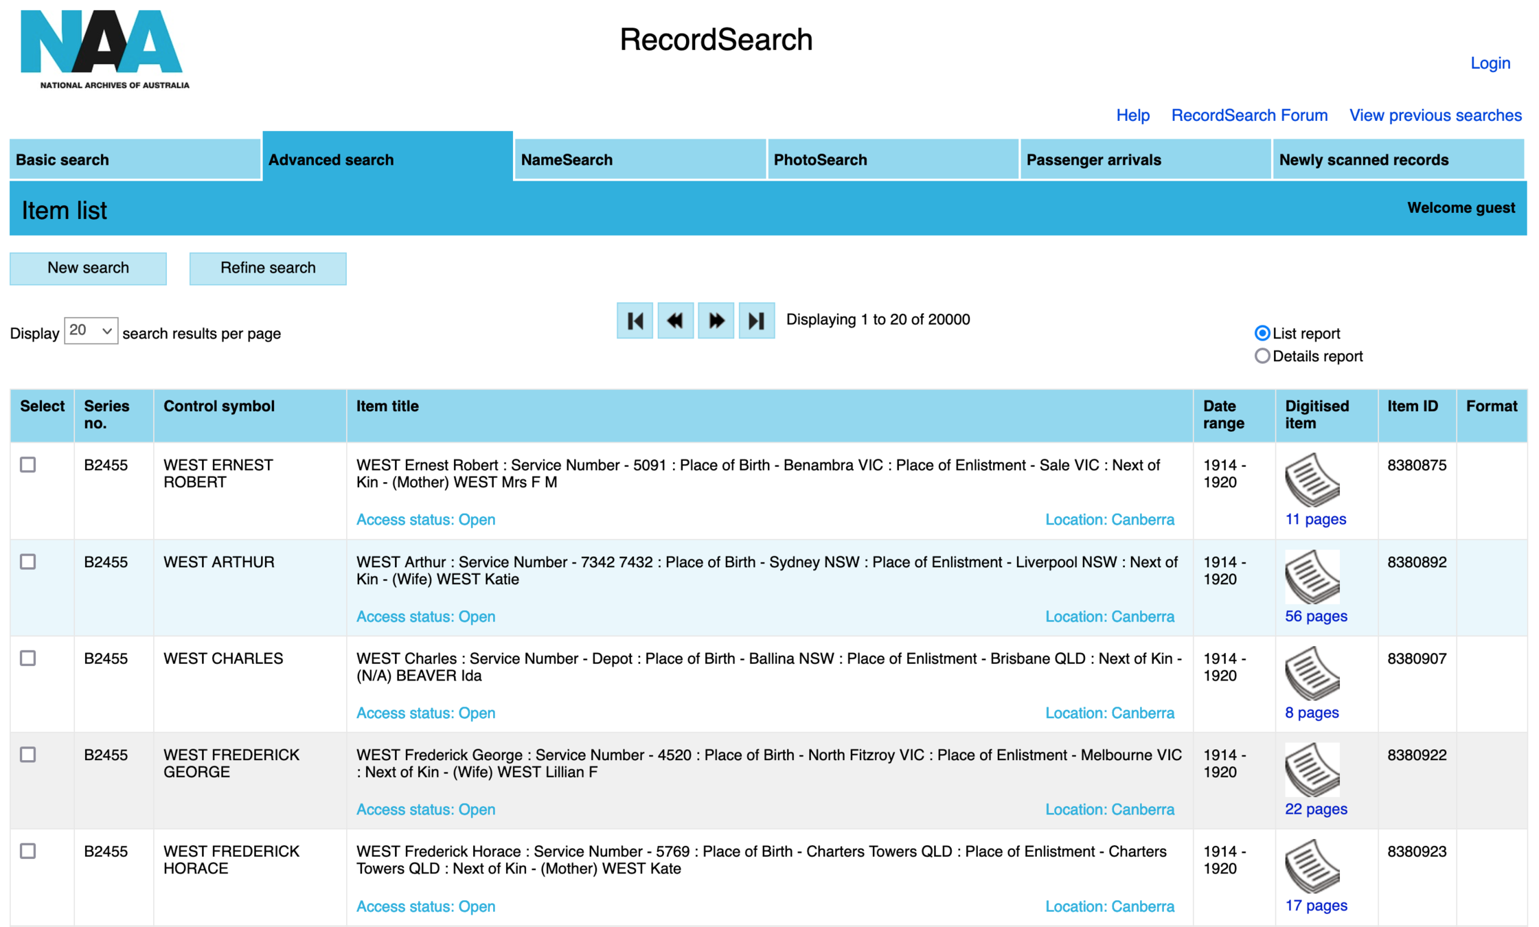Choose the Details report radio option
This screenshot has height=927, width=1539.
(x=1262, y=356)
